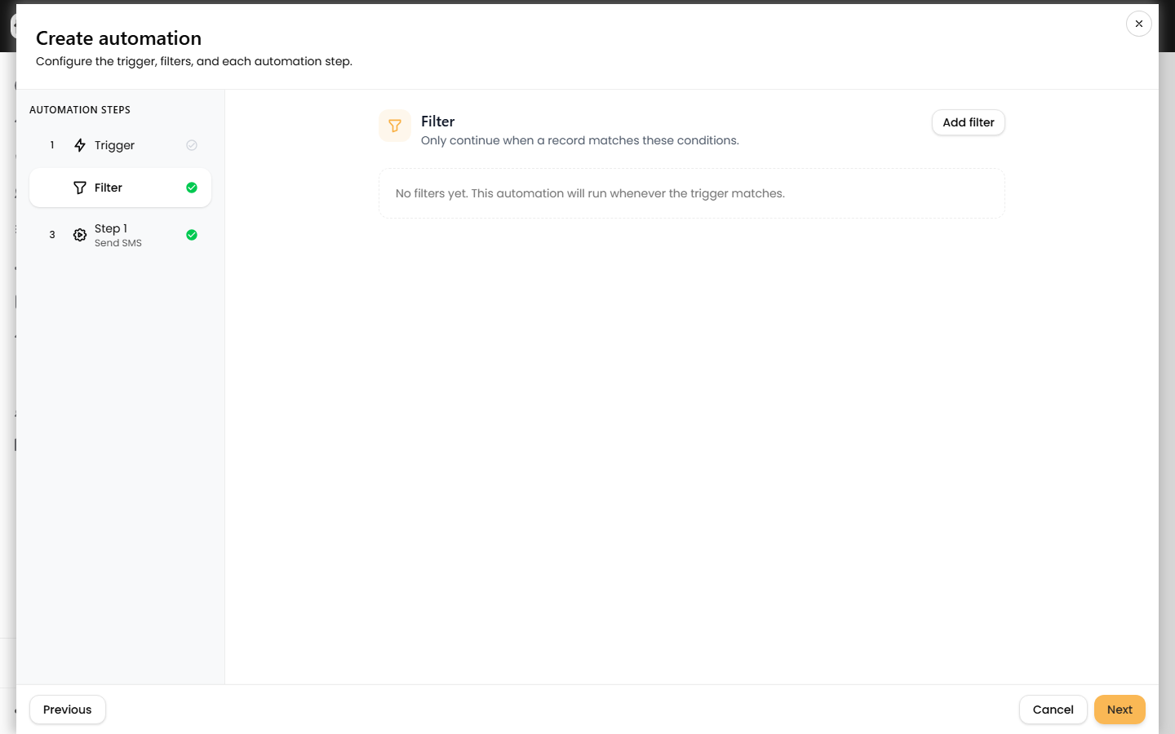Select the Filter step in sidebar
Screen dimensions: 1175x734
pos(120,188)
